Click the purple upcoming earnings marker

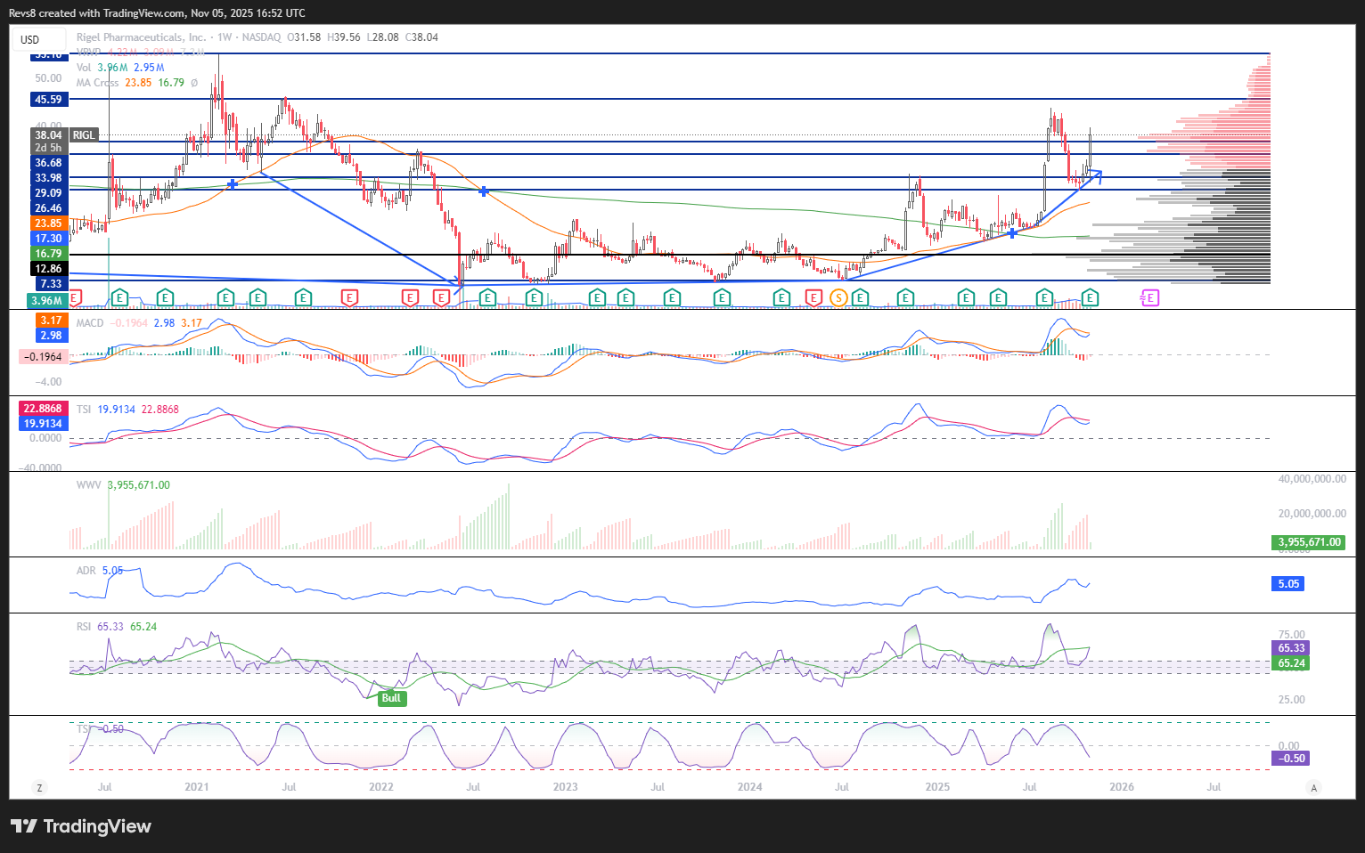pyautogui.click(x=1150, y=297)
